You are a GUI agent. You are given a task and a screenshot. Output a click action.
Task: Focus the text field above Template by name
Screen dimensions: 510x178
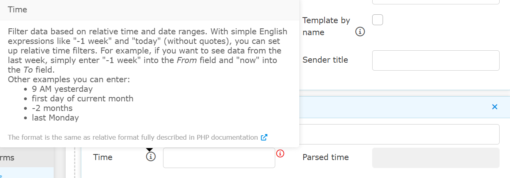click(435, 2)
